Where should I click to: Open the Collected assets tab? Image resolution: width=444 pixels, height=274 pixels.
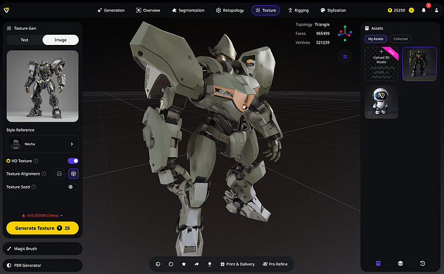click(x=400, y=39)
